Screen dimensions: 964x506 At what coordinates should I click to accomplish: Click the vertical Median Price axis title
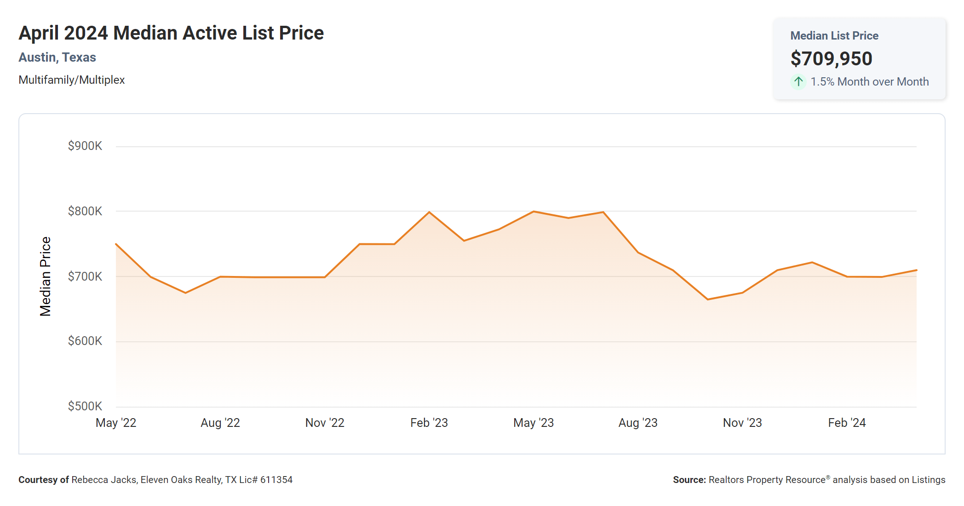(45, 276)
